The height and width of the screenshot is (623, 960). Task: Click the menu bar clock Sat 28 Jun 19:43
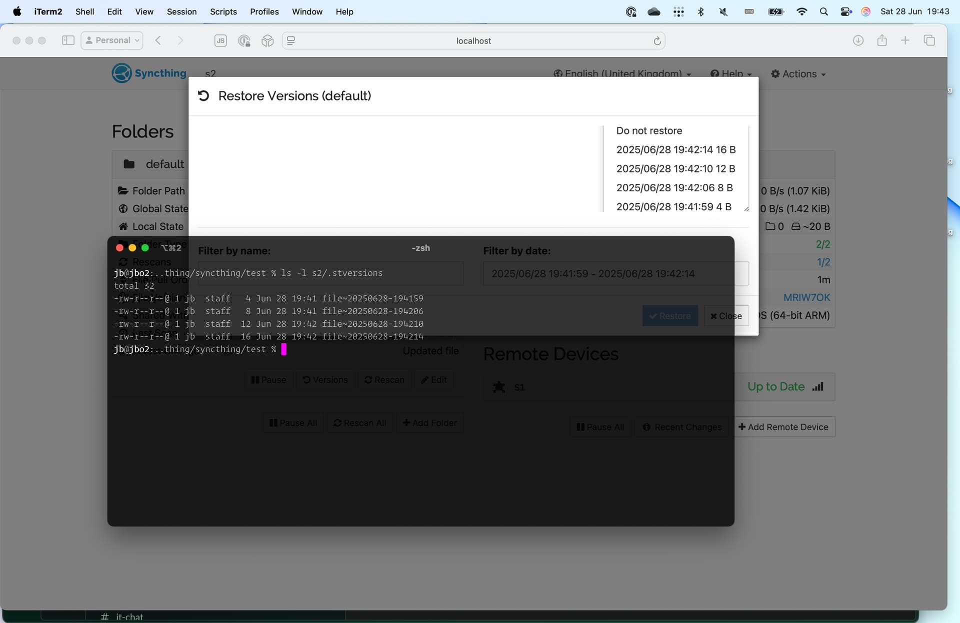tap(914, 11)
